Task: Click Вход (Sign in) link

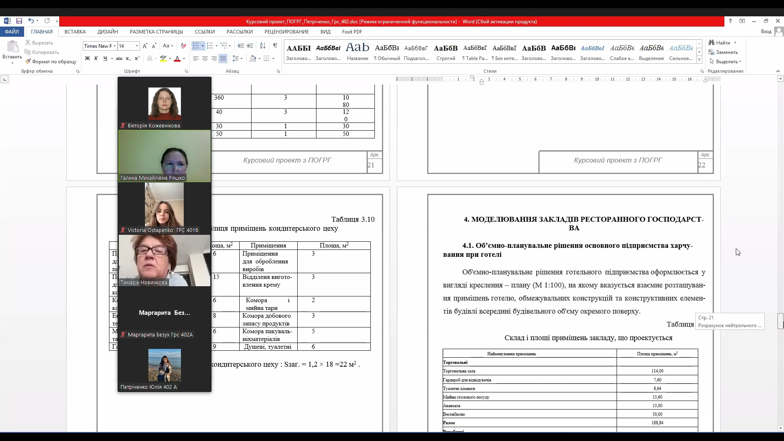Action: (766, 32)
